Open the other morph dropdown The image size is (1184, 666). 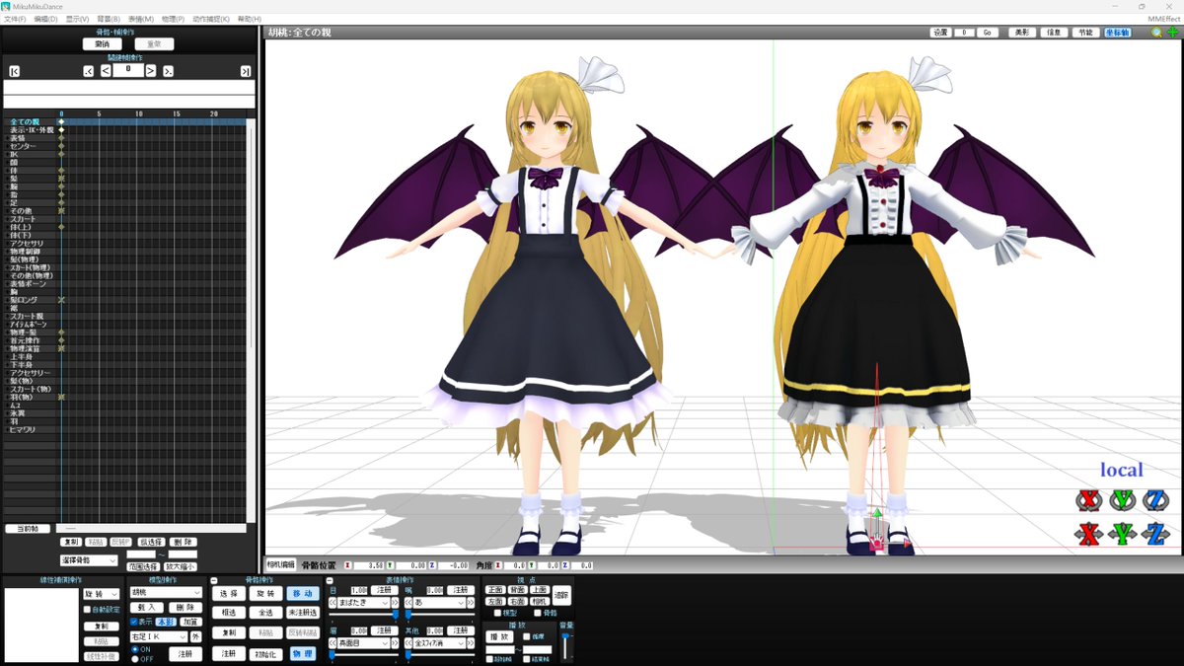click(440, 643)
